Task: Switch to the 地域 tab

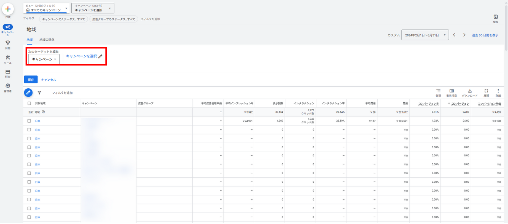Action: [x=29, y=40]
